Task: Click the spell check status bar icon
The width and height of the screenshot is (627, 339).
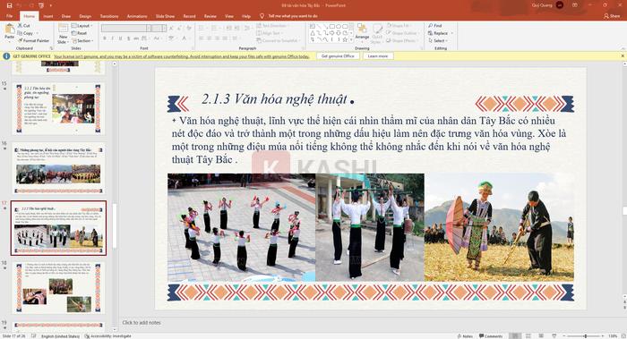Action: (34, 336)
